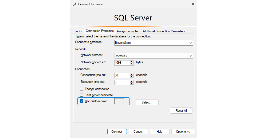Check Trust server certificate
The height and width of the screenshot is (138, 267).
point(81,95)
